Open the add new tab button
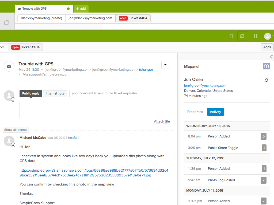Screen dimensions: 274x205 [81, 9]
